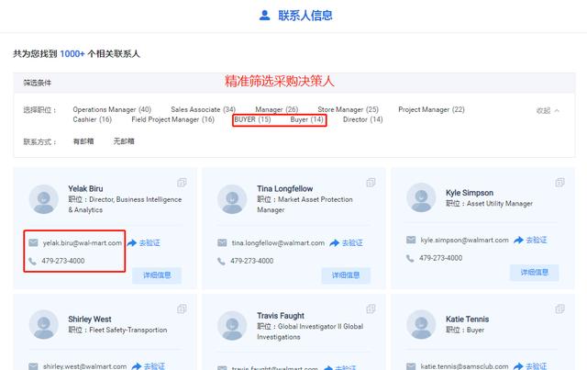Click copy icon on Katie Tennis card
The height and width of the screenshot is (370, 587).
(x=560, y=308)
